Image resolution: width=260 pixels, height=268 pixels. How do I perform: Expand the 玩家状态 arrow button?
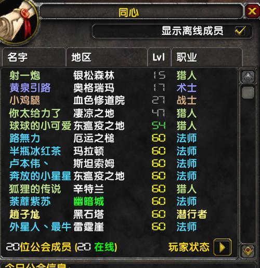pyautogui.click(x=223, y=247)
